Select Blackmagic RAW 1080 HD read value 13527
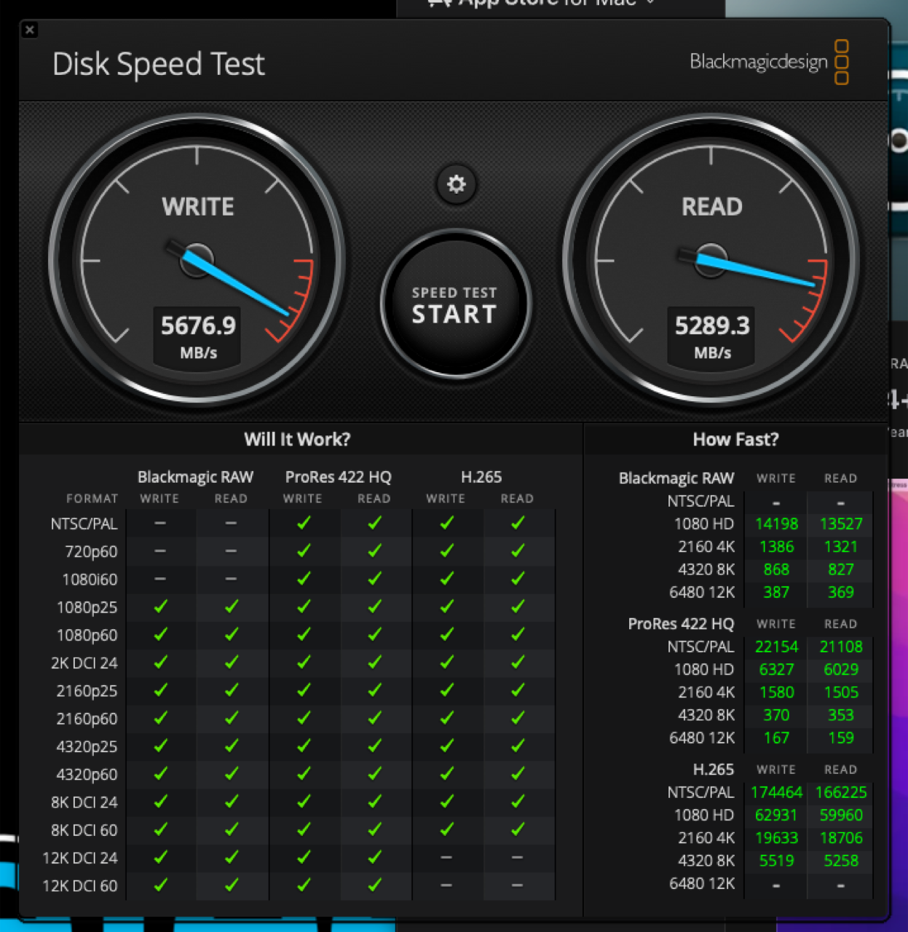Viewport: 908px width, 932px height. tap(841, 524)
